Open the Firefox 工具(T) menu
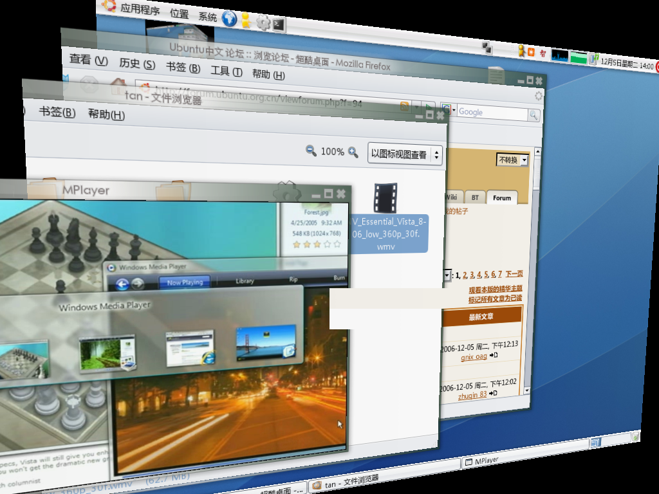 click(227, 71)
